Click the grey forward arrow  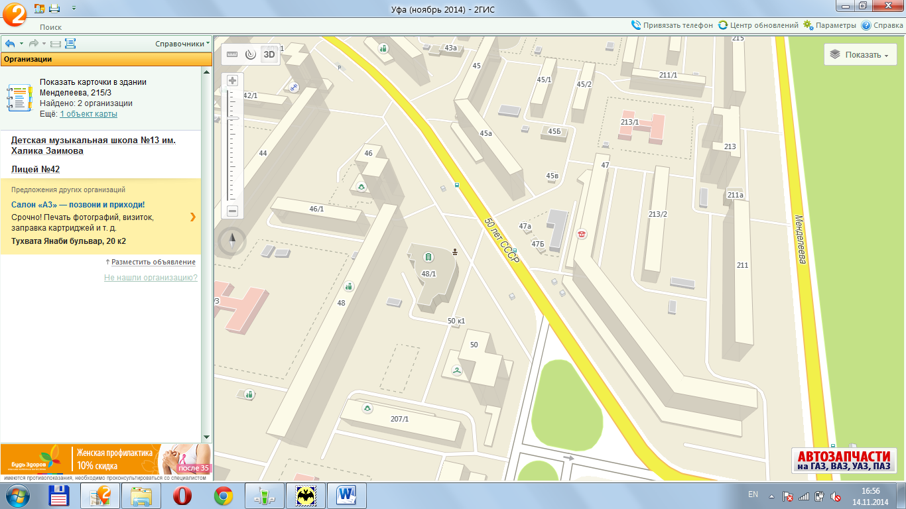33,44
